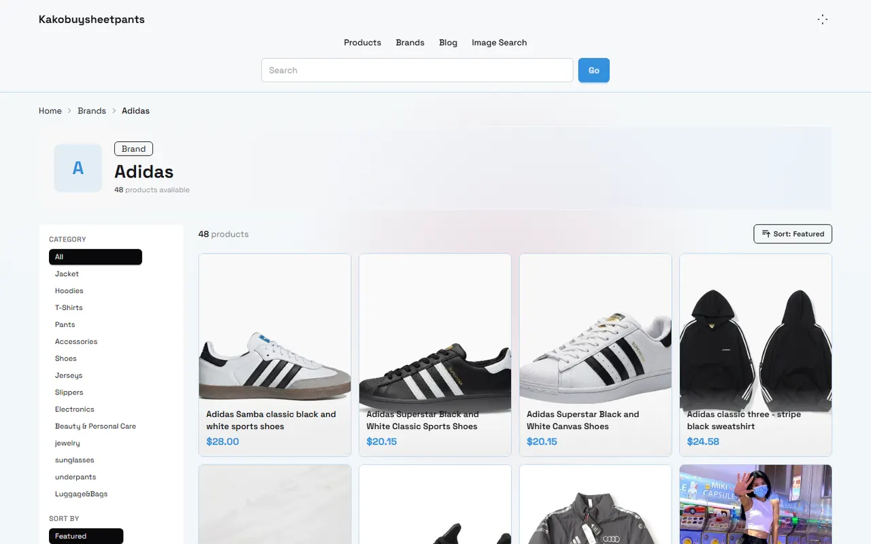Open Superstar Canvas Shoes white image

click(595, 329)
